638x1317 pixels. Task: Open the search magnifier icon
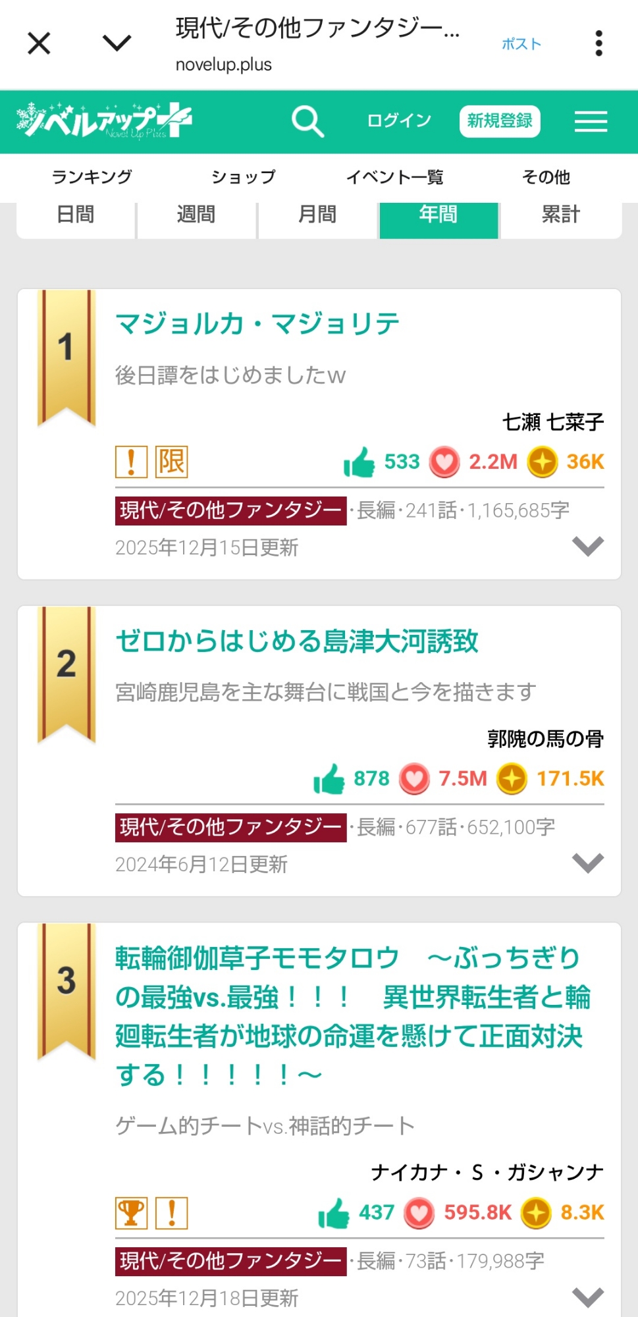pos(307,122)
